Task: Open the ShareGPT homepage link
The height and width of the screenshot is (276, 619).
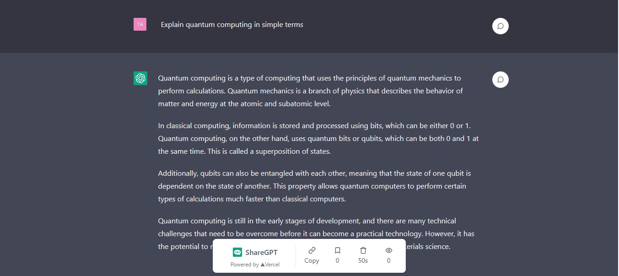Action: point(255,252)
